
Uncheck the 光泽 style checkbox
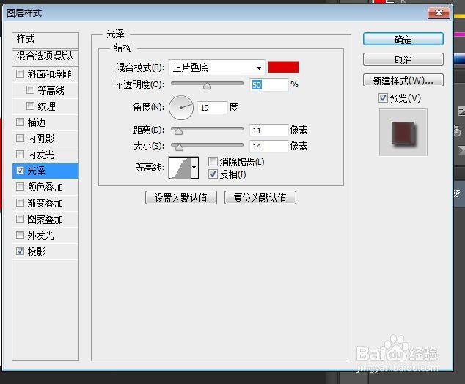click(20, 170)
